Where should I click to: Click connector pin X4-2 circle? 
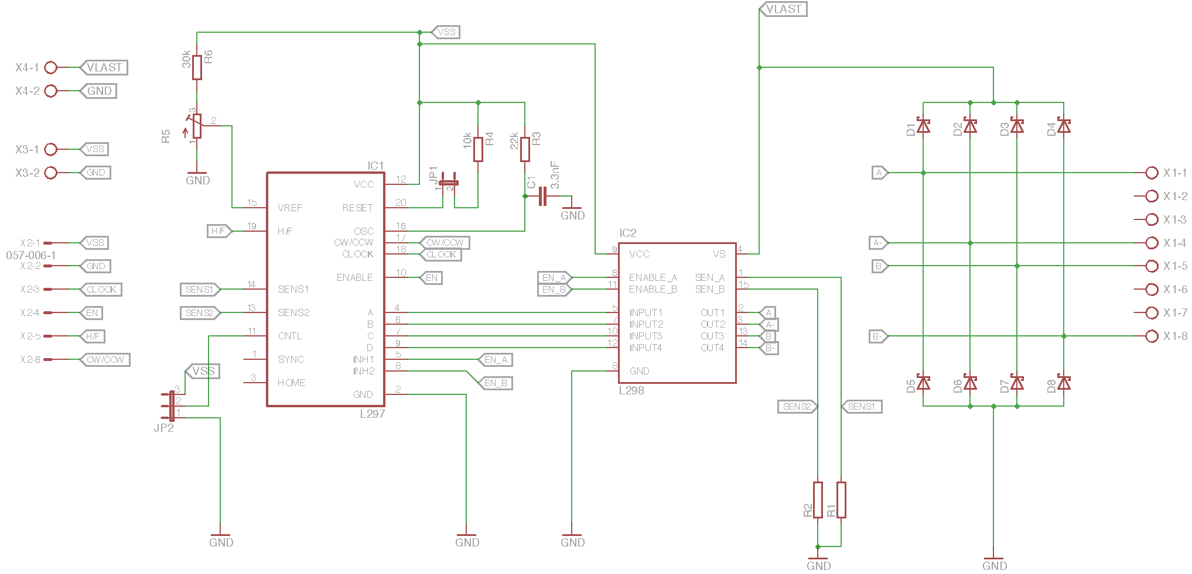pyautogui.click(x=51, y=91)
